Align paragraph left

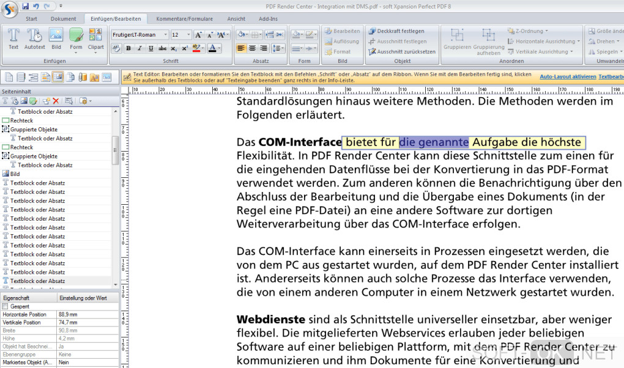coord(241,48)
